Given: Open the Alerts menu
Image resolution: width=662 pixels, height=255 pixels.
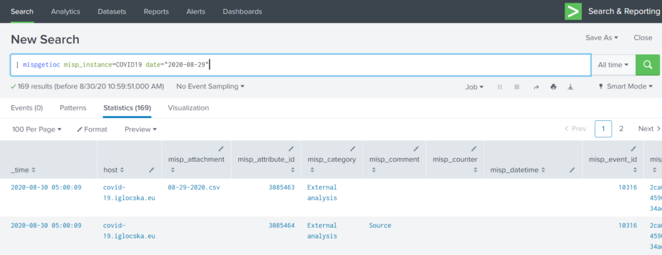Looking at the screenshot, I should [196, 12].
